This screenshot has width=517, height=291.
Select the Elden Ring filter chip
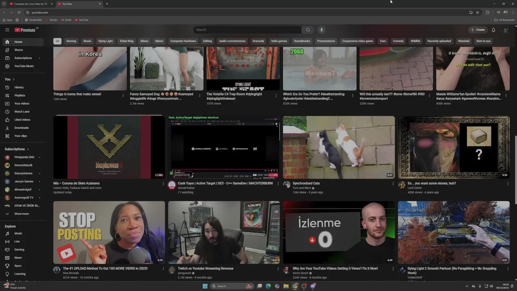[126, 41]
